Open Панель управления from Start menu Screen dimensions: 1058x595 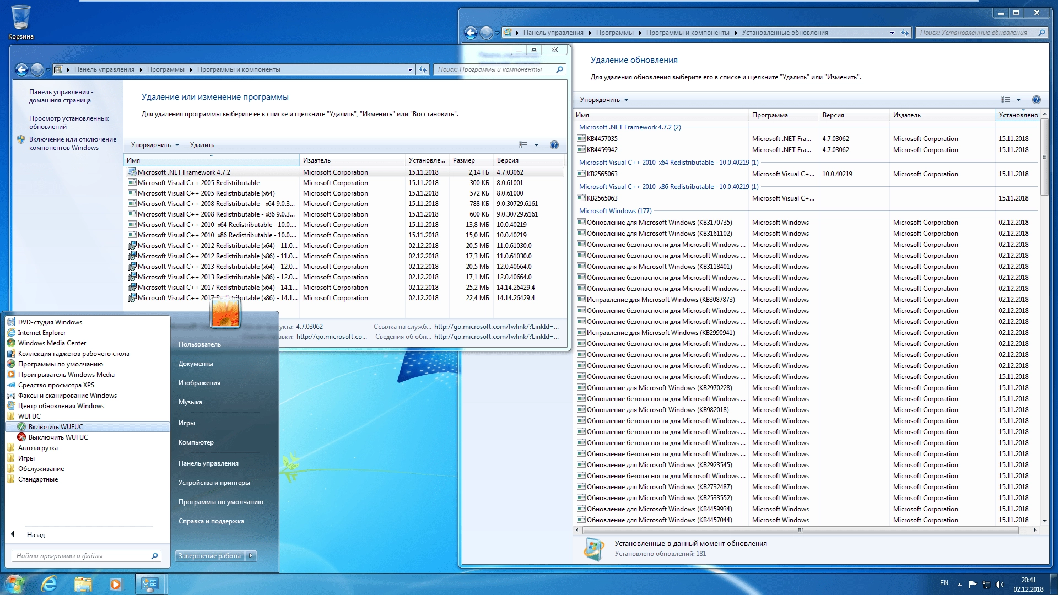(208, 463)
